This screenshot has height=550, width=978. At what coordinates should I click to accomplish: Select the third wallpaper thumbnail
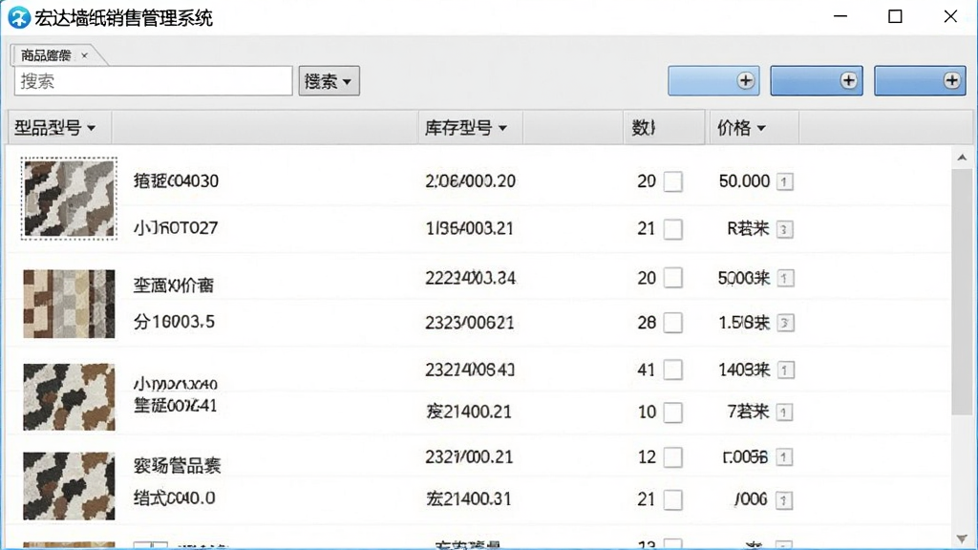[69, 397]
